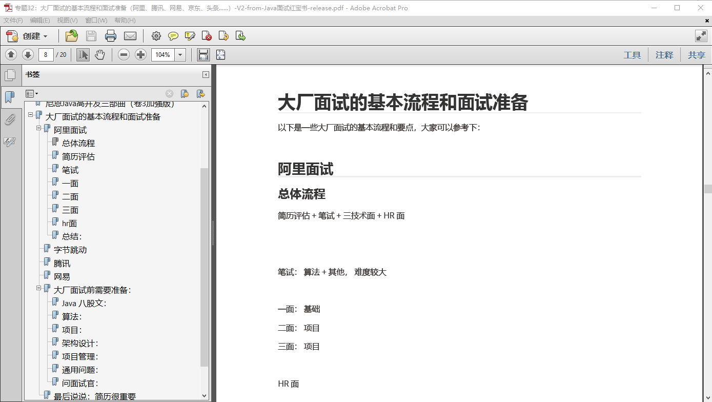The image size is (712, 402).
Task: Open the 文件(F) menu
Action: tap(13, 21)
